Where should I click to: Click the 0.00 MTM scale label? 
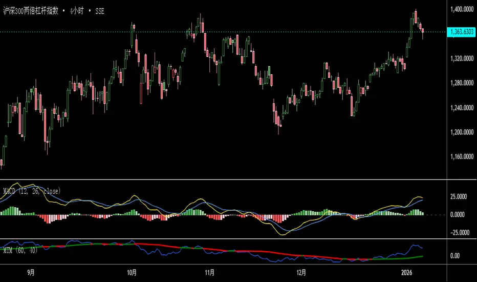[x=455, y=256]
